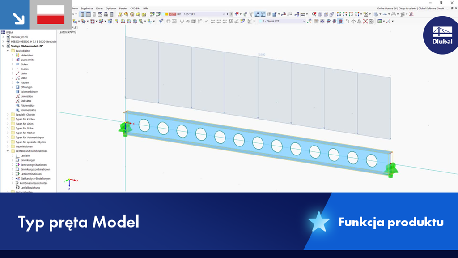
Task: Open the Extras menu
Action: point(99,9)
